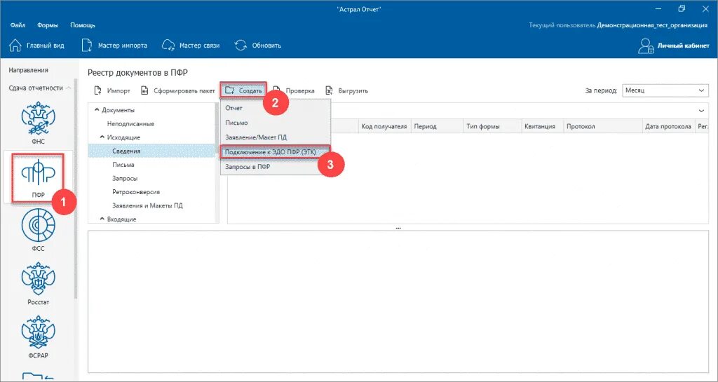Open Личный кабинет user icon
This screenshot has height=382, width=718.
tap(646, 46)
